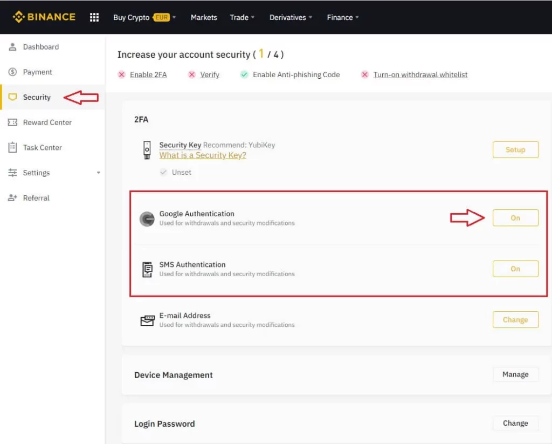Open the Trade dropdown menu

tap(242, 17)
